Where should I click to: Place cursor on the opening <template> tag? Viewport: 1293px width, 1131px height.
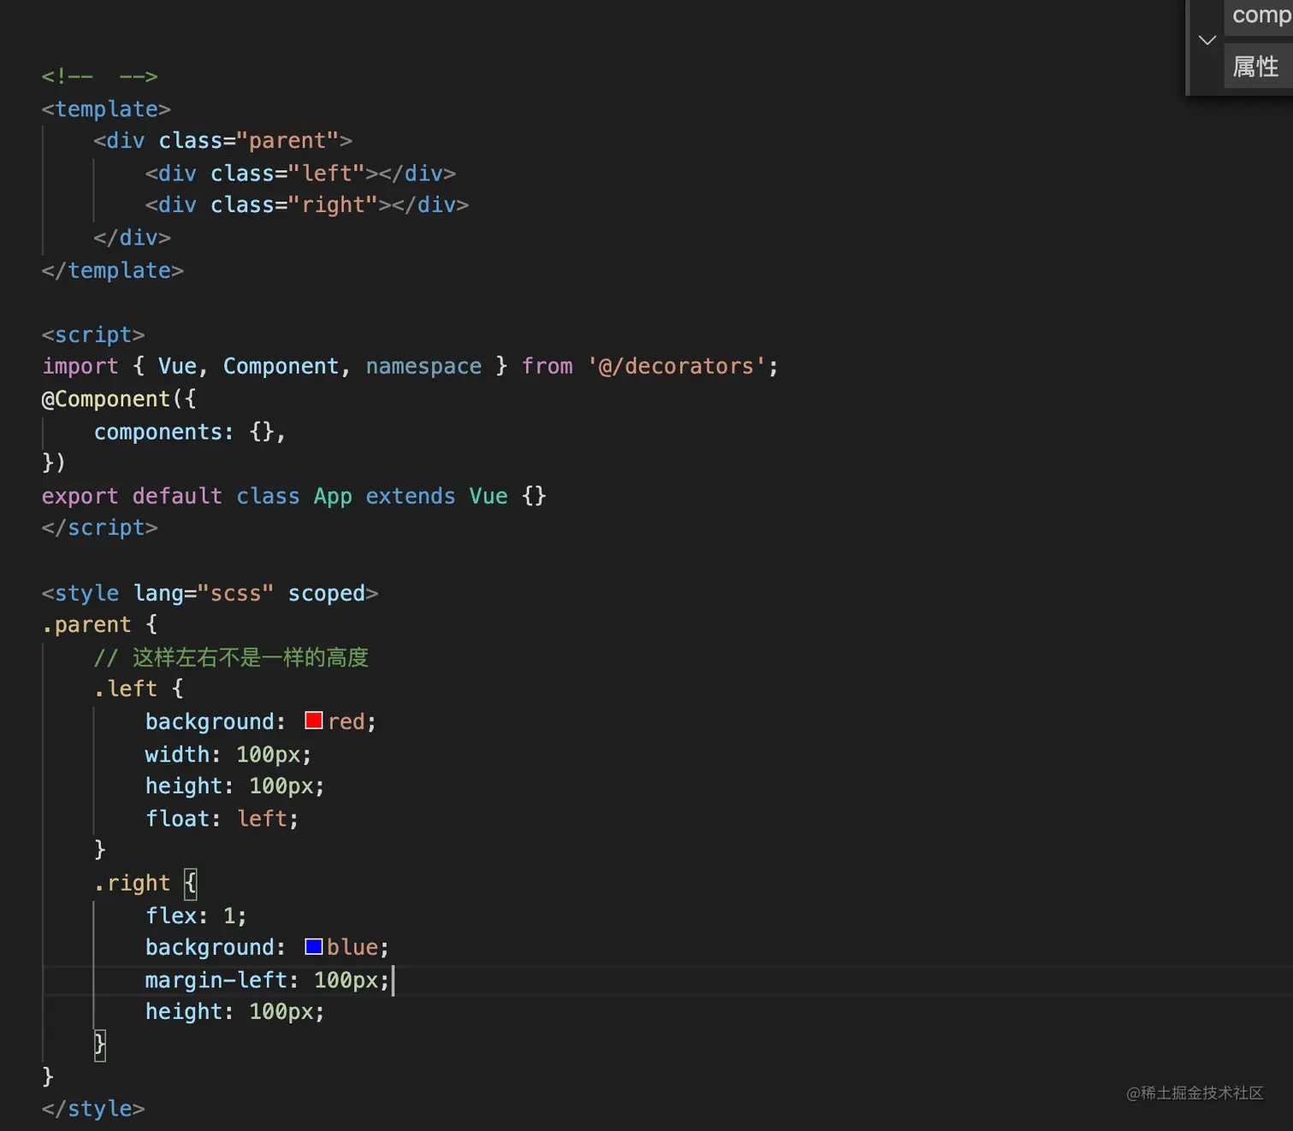pos(106,109)
